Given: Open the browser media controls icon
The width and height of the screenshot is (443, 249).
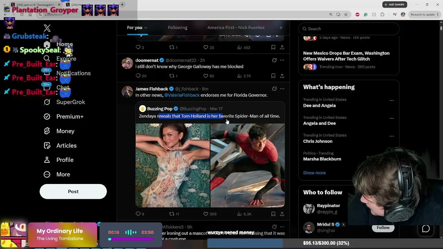Looking at the screenshot, I should click(x=395, y=15).
